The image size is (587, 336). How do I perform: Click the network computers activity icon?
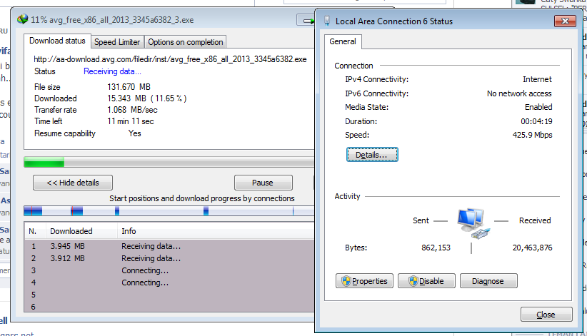473,224
